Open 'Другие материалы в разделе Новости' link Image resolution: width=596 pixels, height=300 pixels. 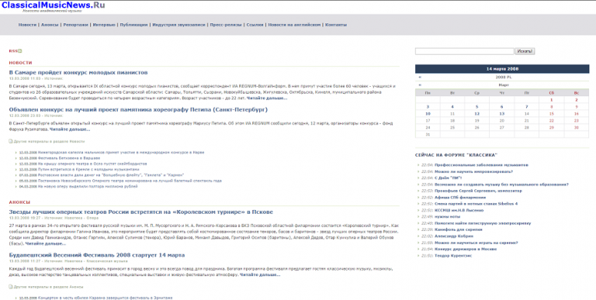pos(49,141)
